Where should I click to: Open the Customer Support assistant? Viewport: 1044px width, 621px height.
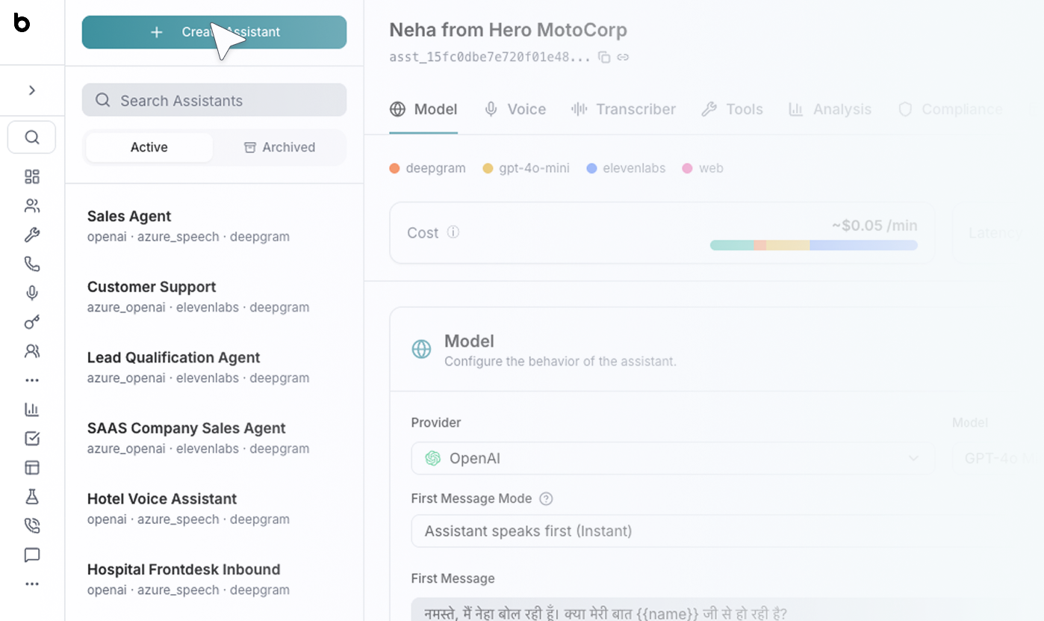[214, 297]
